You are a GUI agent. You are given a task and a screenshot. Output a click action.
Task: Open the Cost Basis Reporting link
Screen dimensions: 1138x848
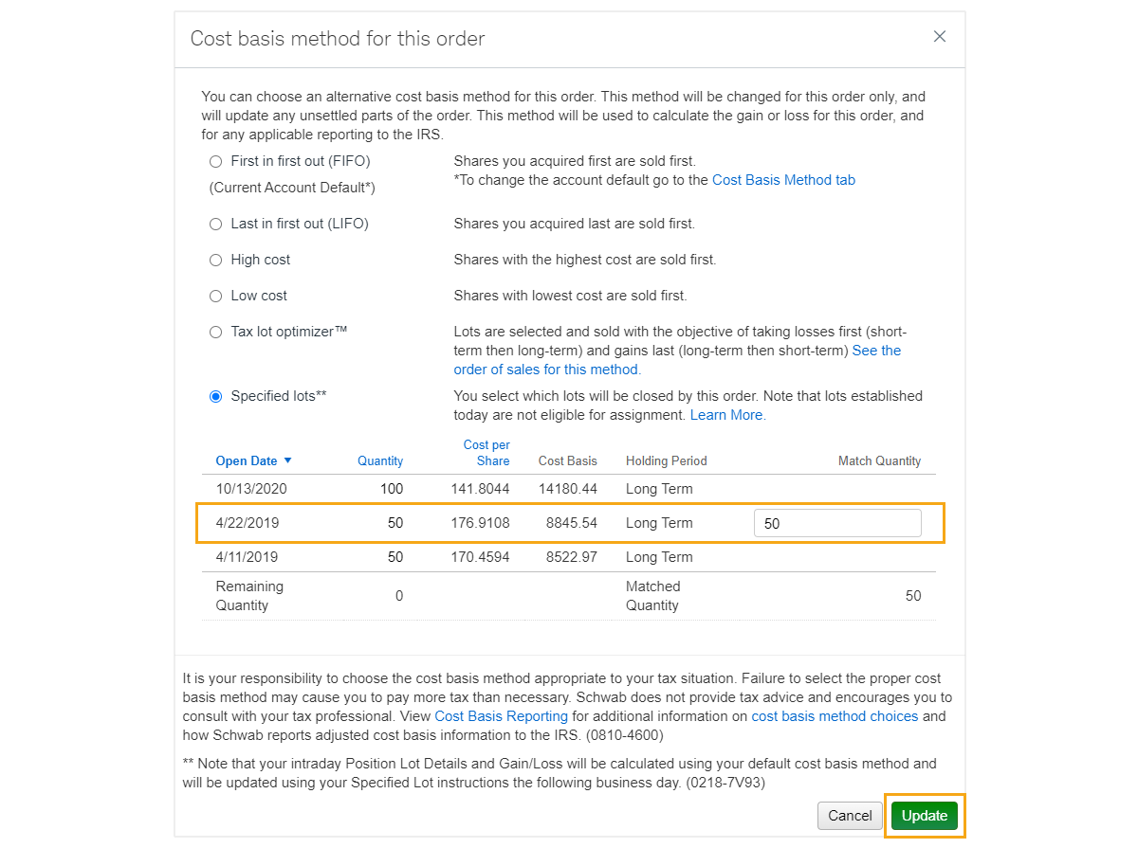pyautogui.click(x=501, y=716)
